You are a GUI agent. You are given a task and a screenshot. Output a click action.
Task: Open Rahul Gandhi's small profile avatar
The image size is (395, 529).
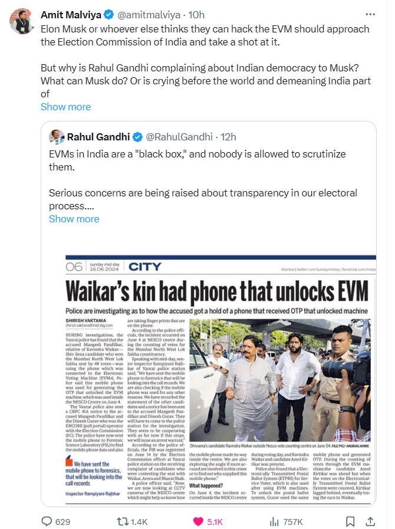tap(57, 137)
